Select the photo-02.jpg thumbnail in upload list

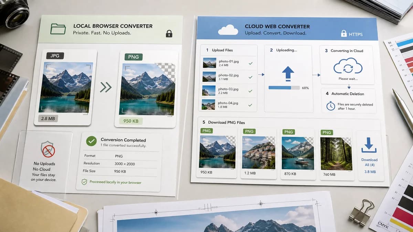coord(209,77)
